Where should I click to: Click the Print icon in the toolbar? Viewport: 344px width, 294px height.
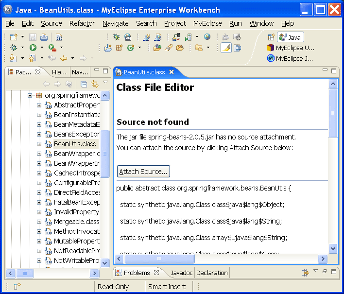point(44,37)
